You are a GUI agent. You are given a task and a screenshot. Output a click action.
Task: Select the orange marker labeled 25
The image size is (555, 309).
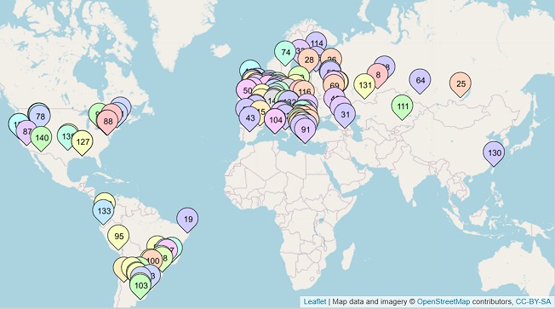tap(461, 84)
